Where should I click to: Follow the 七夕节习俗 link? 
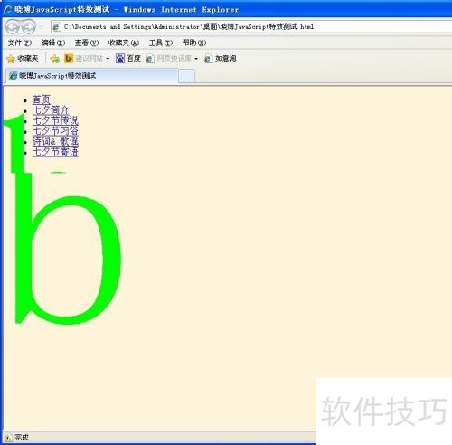click(55, 131)
